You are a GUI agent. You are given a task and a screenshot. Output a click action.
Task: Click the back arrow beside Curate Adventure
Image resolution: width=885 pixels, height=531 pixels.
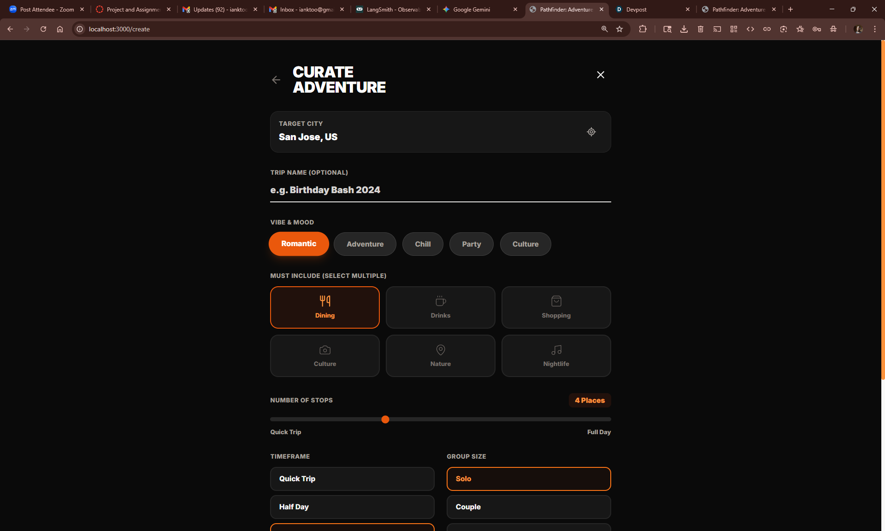[x=276, y=80]
